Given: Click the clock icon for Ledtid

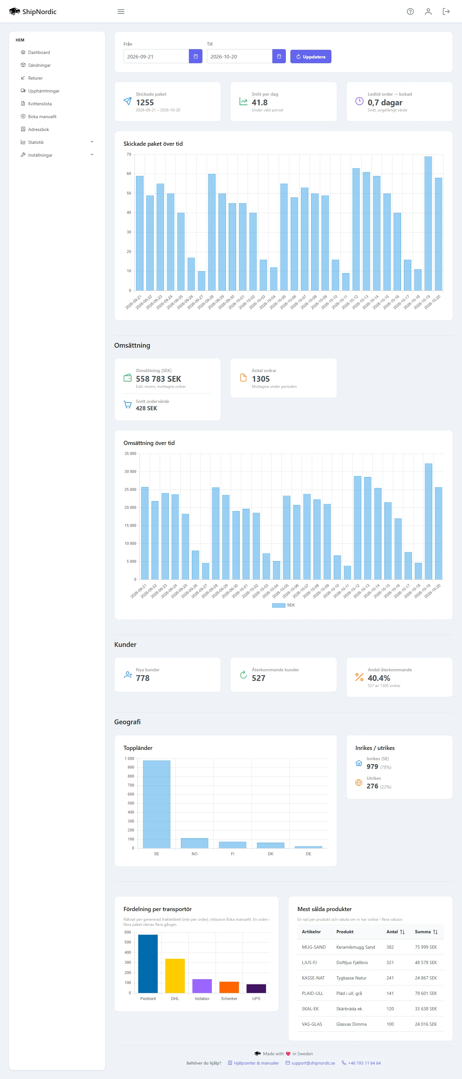Looking at the screenshot, I should (359, 101).
